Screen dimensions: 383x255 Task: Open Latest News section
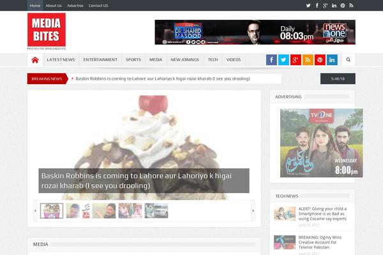[x=61, y=60]
